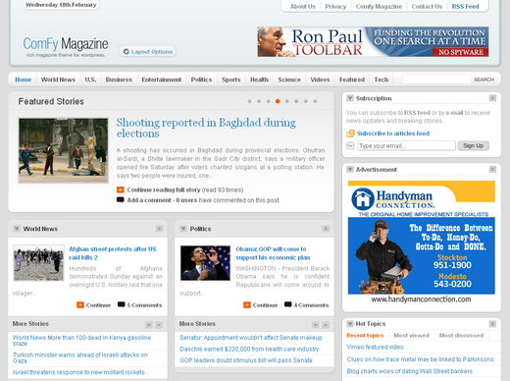Open Contact Us link
Viewport: 510px width, 381px height.
[427, 6]
